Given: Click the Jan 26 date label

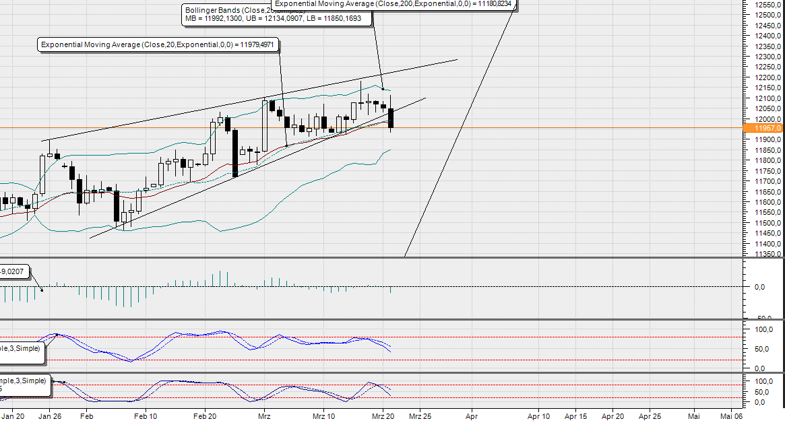Looking at the screenshot, I should 50,416.
